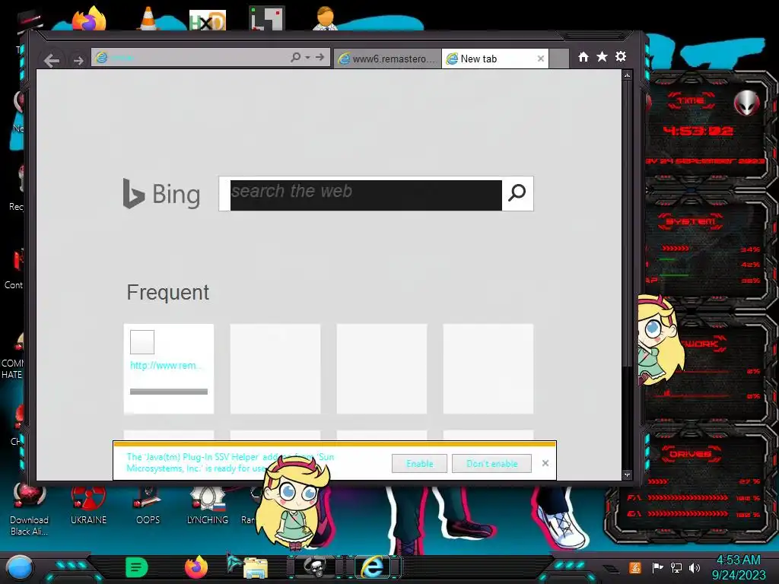
Task: Close the New tab tab
Action: coord(541,59)
